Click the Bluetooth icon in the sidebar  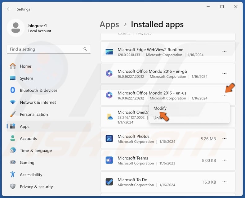(13, 90)
